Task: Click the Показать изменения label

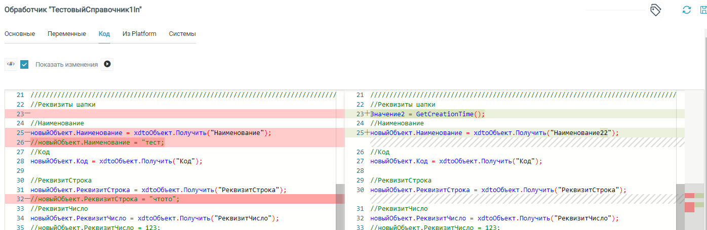Action: click(66, 65)
